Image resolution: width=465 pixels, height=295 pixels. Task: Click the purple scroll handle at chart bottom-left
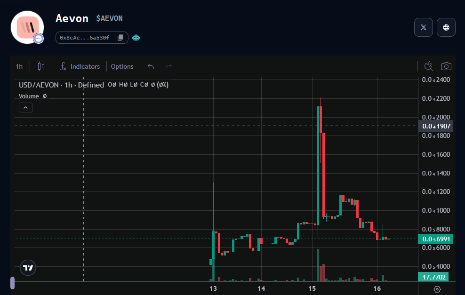coord(12,283)
